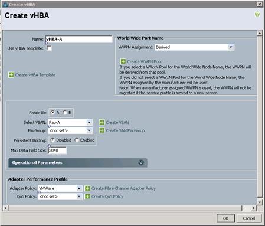Select Fabric ID A radio button

53,113
